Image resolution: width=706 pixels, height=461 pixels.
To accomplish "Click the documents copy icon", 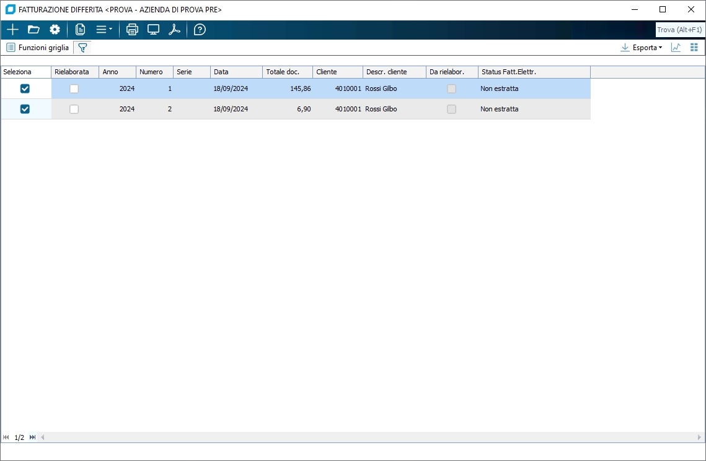I will tap(80, 30).
